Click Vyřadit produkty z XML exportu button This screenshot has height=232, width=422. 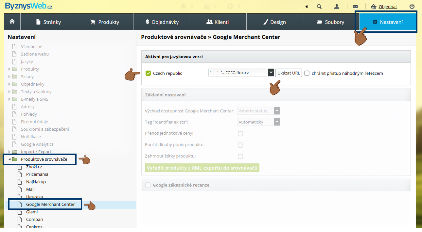pyautogui.click(x=202, y=168)
